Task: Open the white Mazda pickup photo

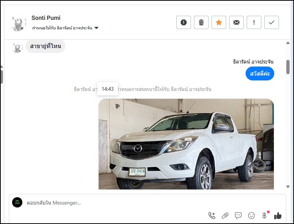Action: point(186,144)
